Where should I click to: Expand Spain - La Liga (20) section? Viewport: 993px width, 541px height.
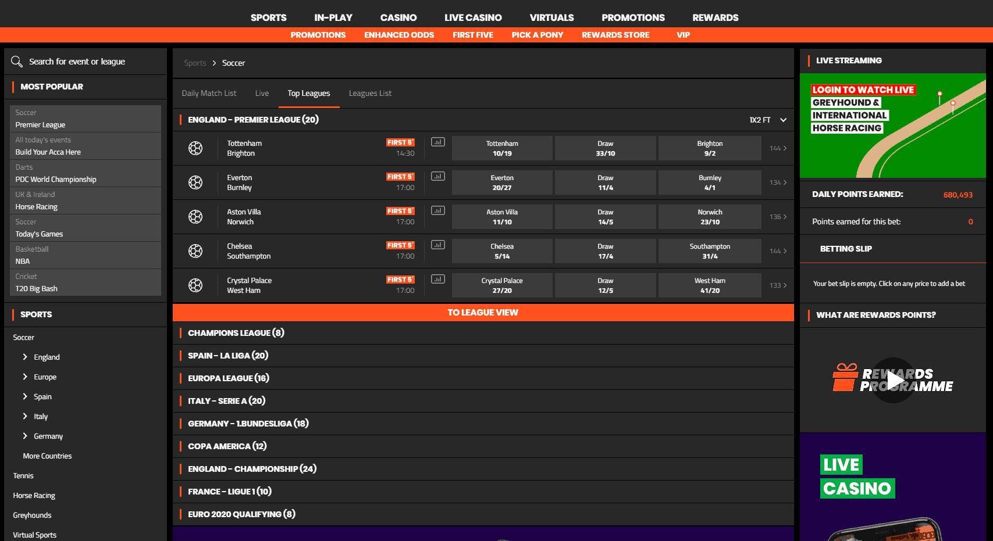coord(483,356)
